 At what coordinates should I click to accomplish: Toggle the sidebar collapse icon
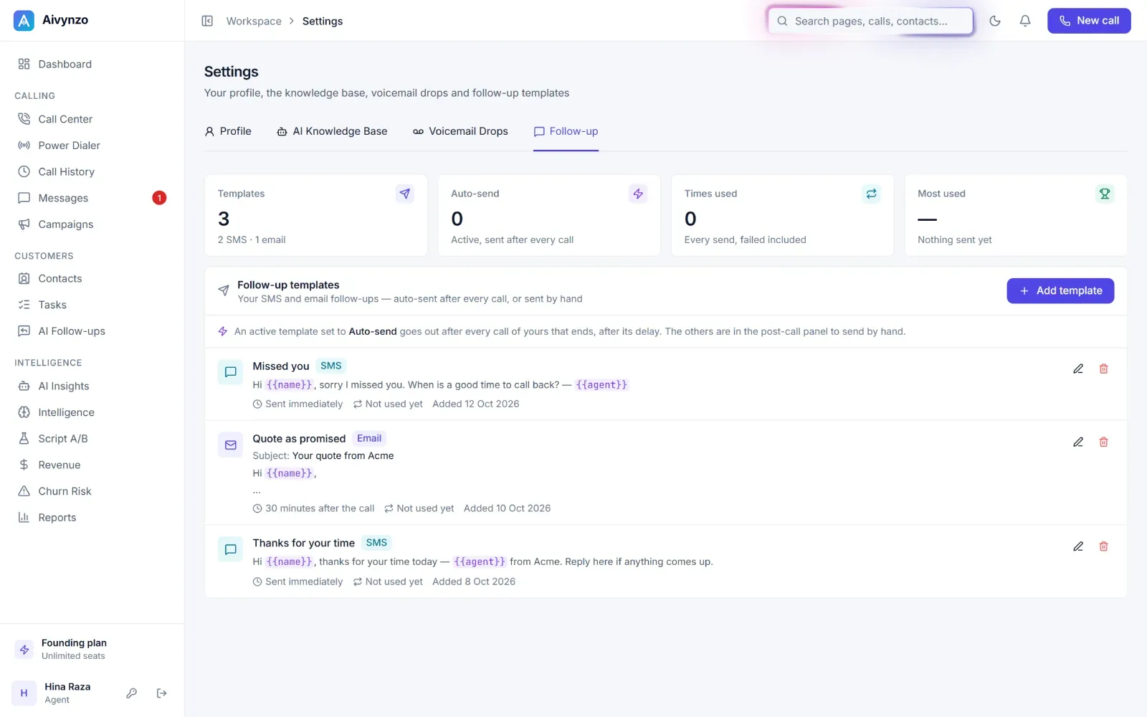pyautogui.click(x=207, y=21)
